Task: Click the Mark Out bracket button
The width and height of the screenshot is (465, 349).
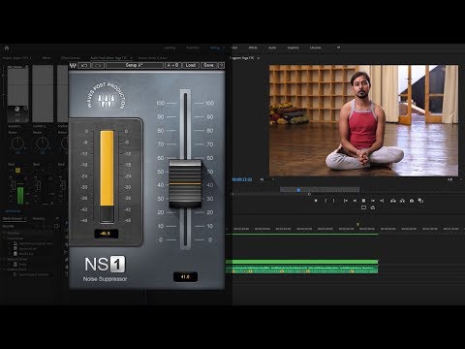Action: (x=334, y=201)
